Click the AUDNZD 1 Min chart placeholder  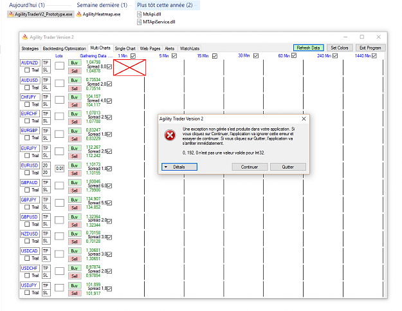pyautogui.click(x=130, y=68)
